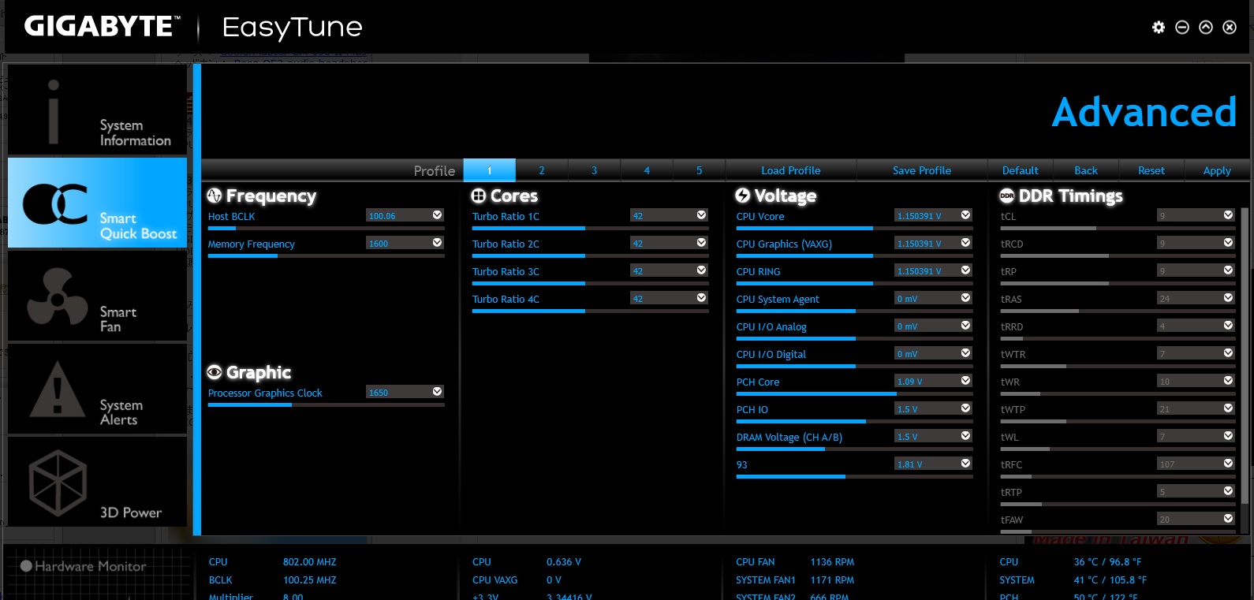Open the DRAM Voltage (CH A/B) dropdown

(965, 436)
